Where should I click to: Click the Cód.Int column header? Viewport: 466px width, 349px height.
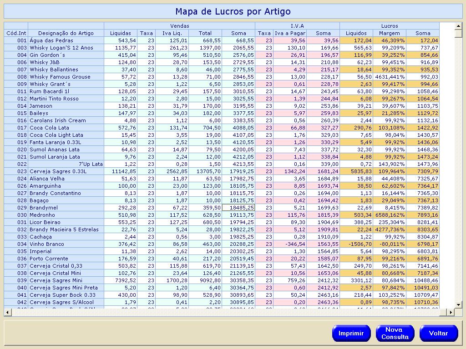click(16, 33)
